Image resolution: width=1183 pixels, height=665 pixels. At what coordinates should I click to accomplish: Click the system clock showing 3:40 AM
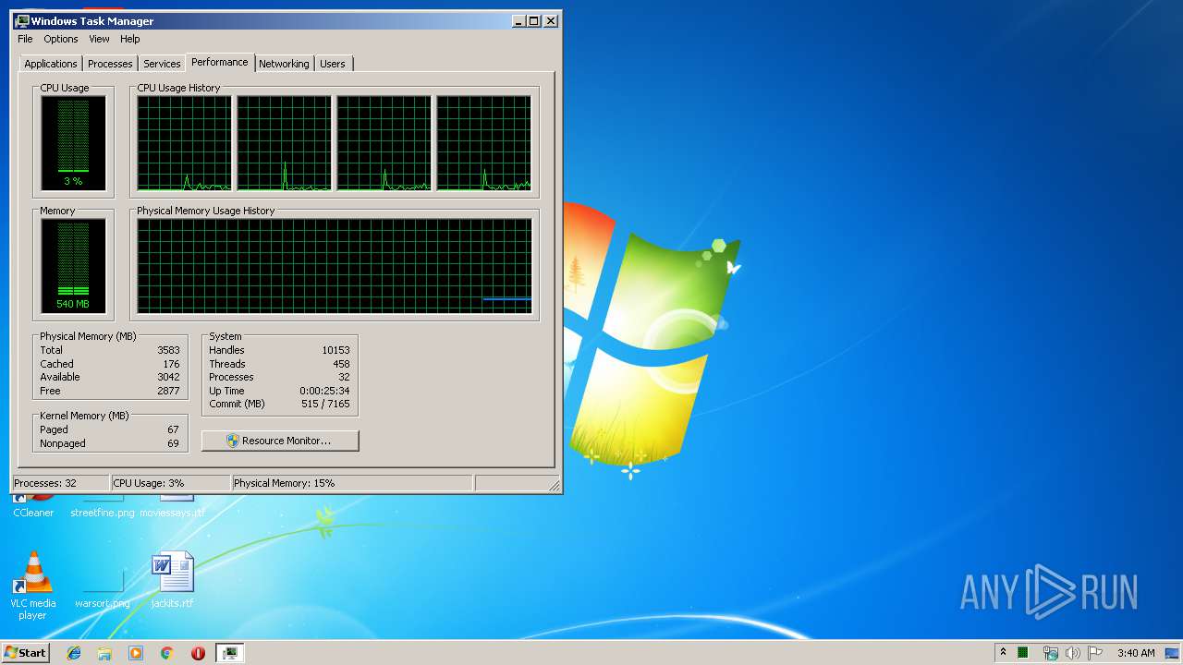1135,653
